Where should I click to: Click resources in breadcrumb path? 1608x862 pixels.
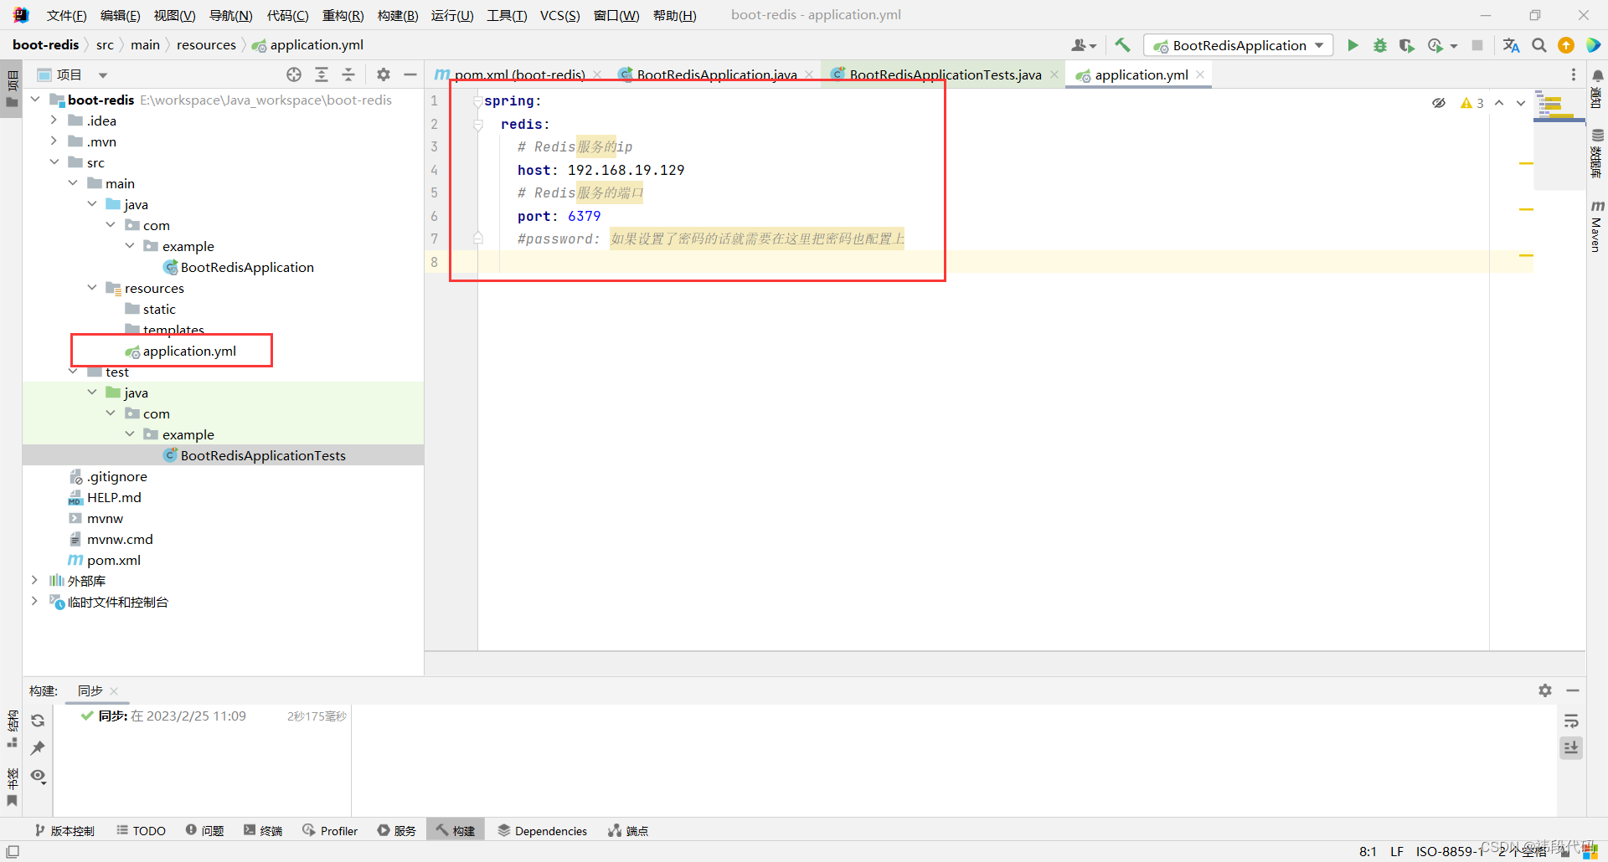coord(206,45)
